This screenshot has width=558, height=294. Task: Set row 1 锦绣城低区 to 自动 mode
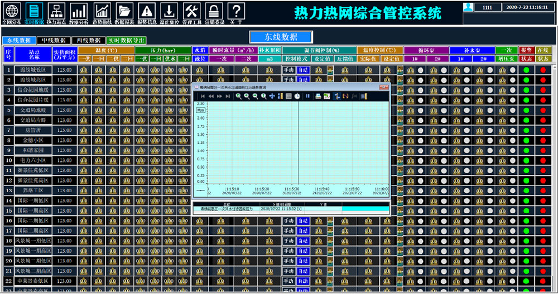[303, 70]
